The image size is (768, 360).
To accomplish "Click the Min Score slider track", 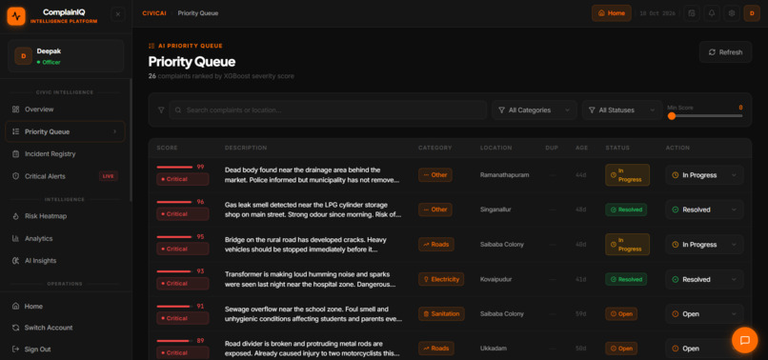I will pyautogui.click(x=705, y=116).
